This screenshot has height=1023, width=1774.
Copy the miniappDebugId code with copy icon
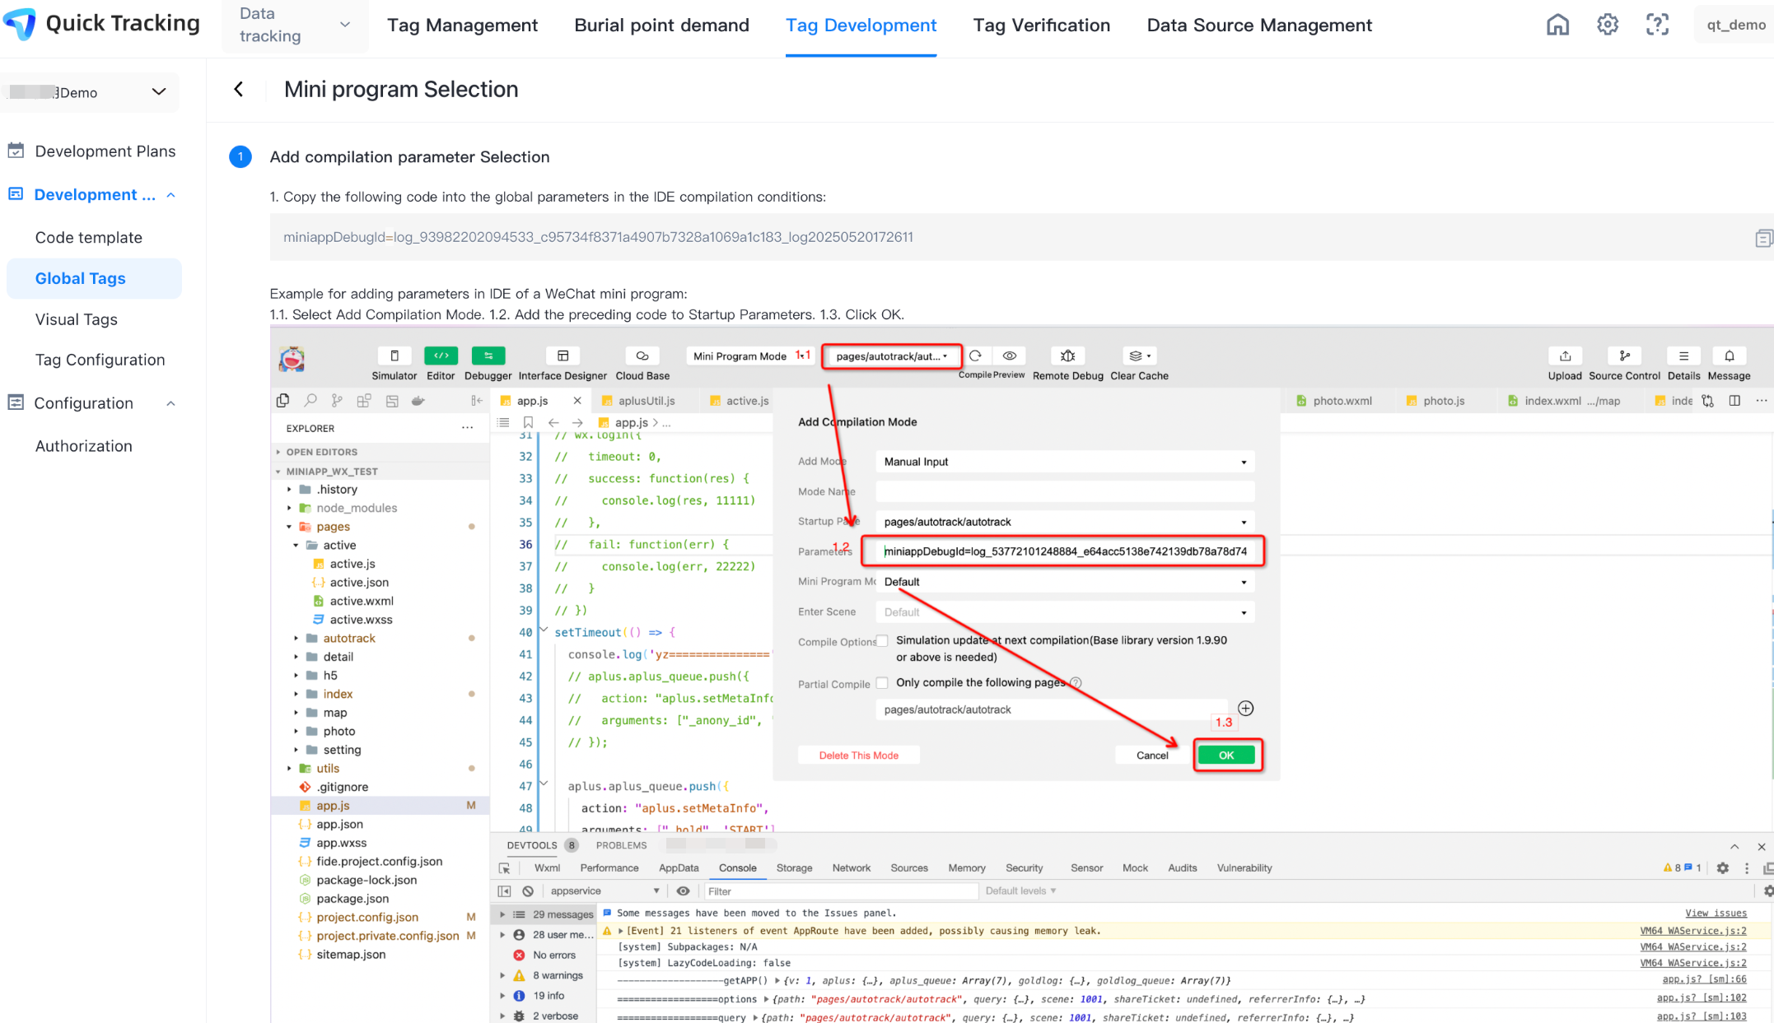tap(1763, 238)
